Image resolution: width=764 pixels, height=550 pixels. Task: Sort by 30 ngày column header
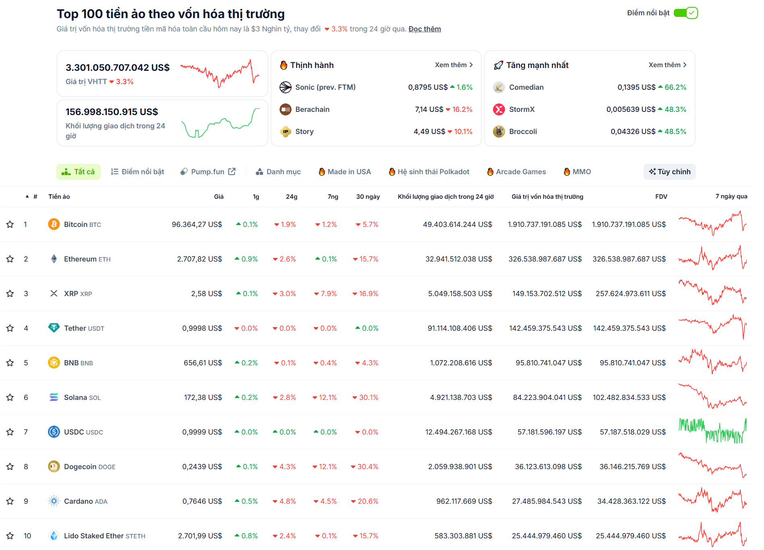368,196
